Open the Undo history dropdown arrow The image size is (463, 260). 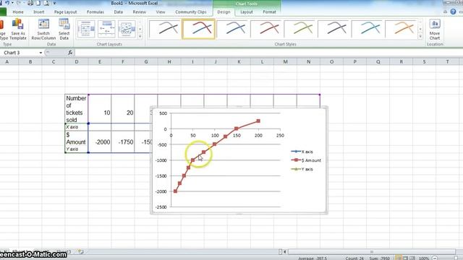coord(12,3)
